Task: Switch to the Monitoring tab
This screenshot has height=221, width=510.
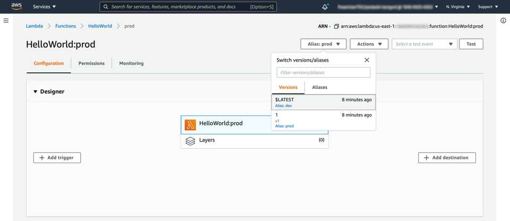Action: tap(131, 63)
